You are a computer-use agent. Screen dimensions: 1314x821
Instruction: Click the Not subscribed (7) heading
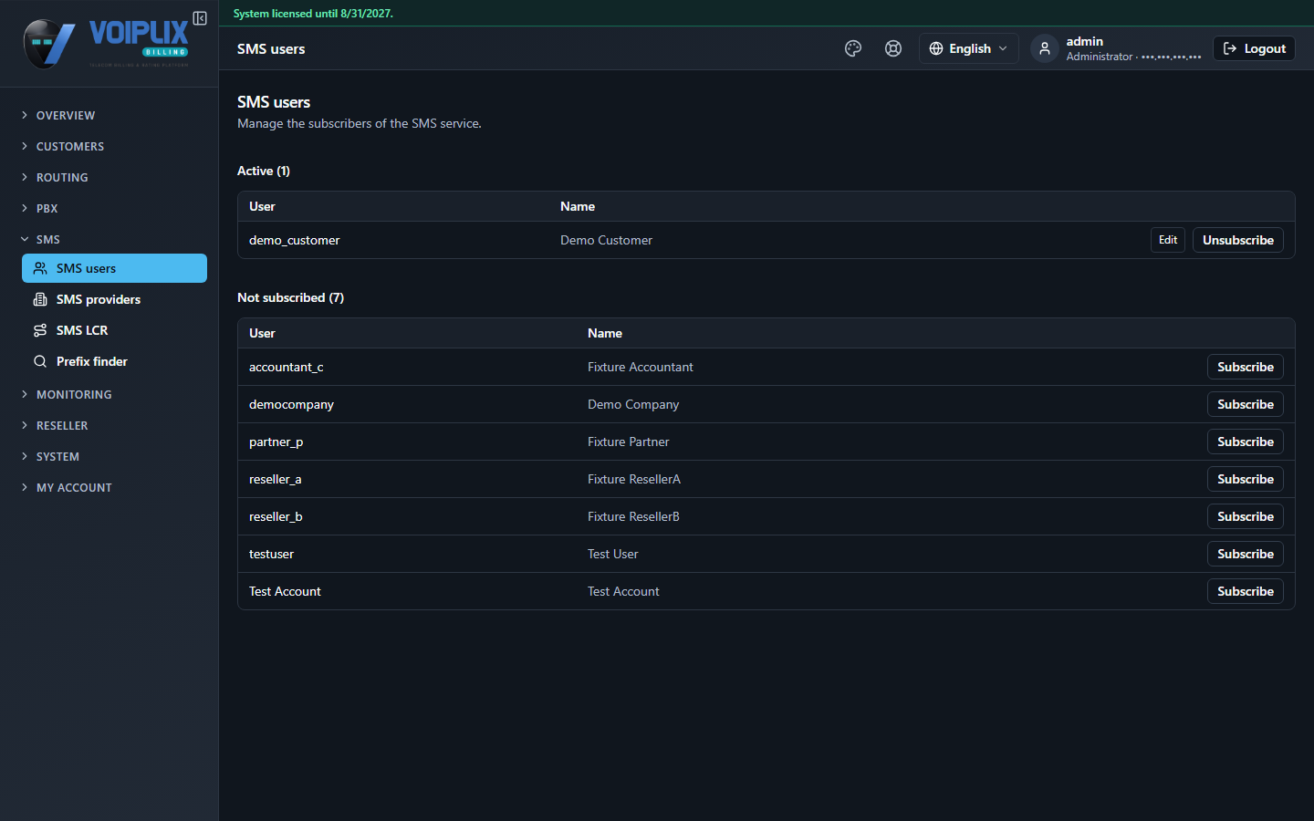coord(290,297)
